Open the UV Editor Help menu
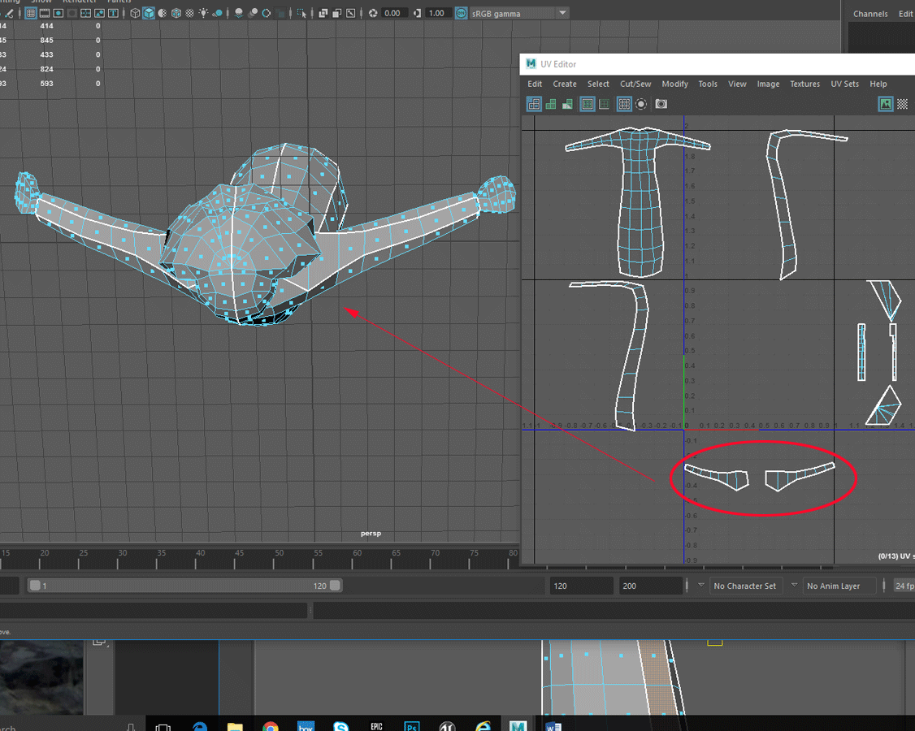 tap(878, 84)
